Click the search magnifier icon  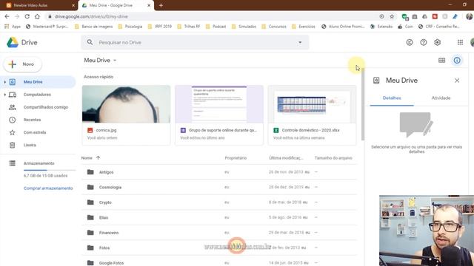(x=90, y=42)
